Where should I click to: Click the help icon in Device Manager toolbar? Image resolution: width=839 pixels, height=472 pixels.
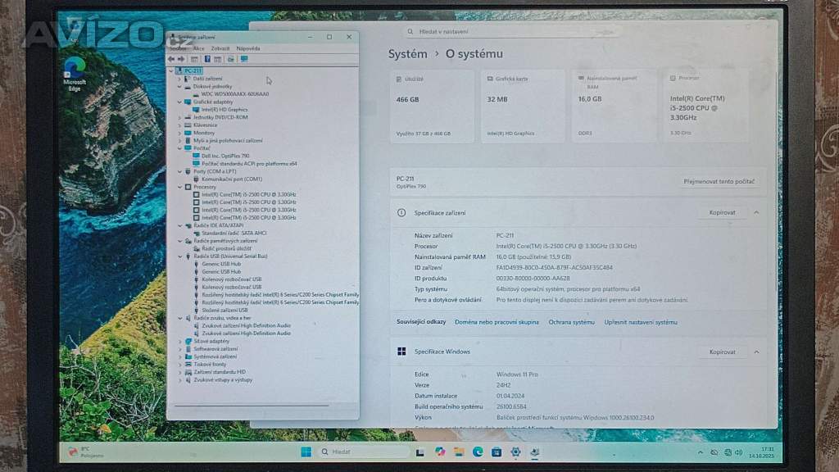[207, 59]
